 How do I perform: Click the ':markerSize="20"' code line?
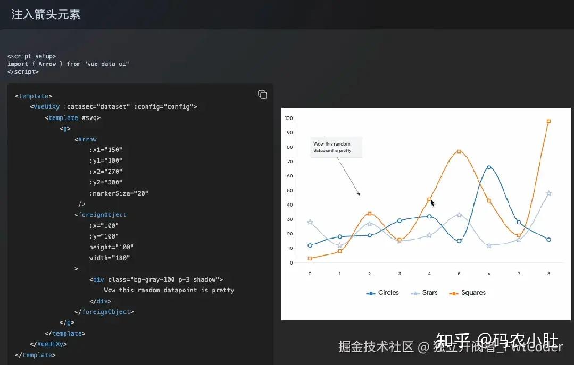pyautogui.click(x=119, y=193)
